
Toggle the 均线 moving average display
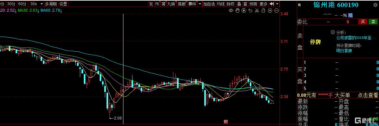[221, 4]
